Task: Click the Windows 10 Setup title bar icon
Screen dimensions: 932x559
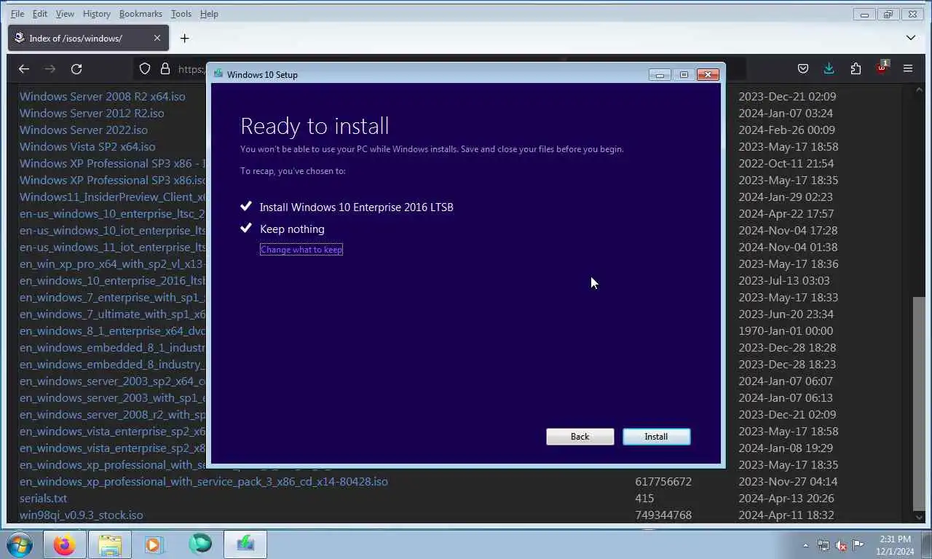Action: (218, 74)
